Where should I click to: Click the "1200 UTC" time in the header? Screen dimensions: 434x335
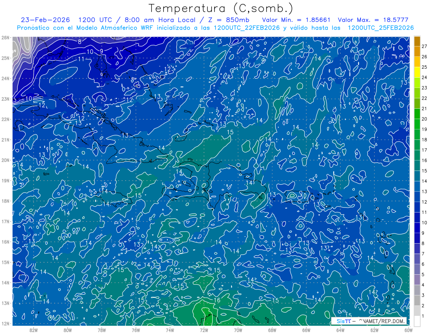[95, 20]
